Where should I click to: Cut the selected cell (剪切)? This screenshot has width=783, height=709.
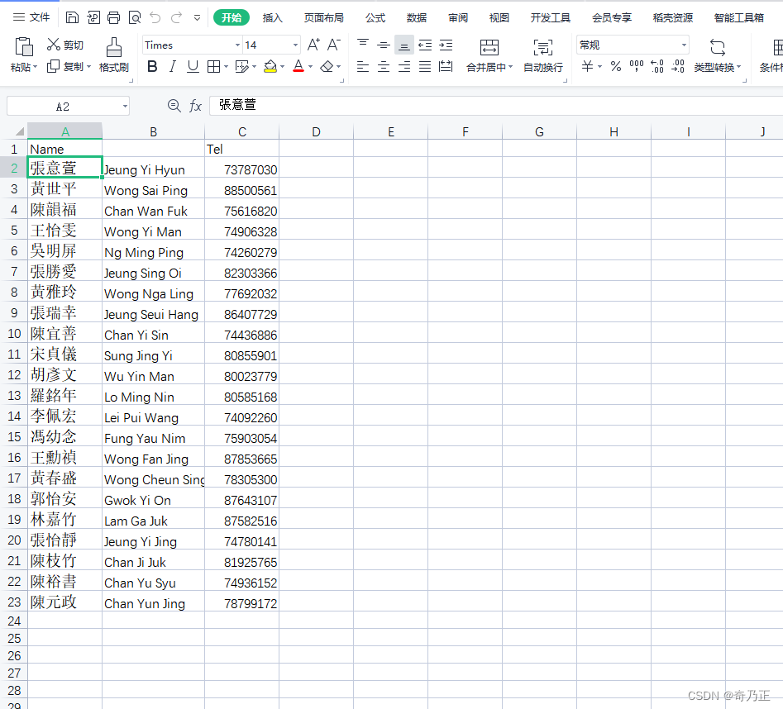pos(65,45)
